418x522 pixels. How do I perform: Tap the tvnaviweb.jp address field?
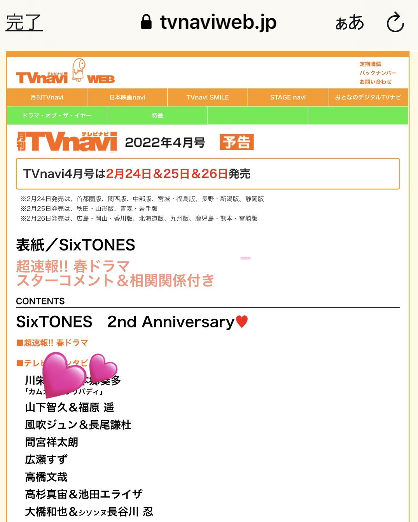tap(209, 22)
